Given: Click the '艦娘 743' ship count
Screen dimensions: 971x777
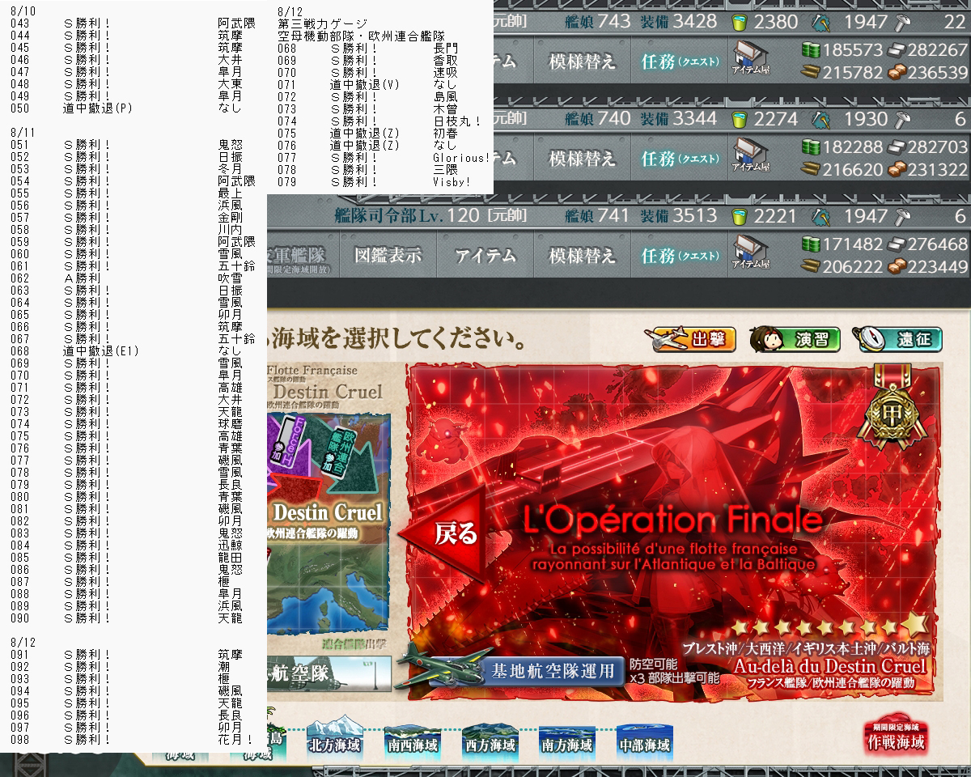Looking at the screenshot, I should click(597, 22).
